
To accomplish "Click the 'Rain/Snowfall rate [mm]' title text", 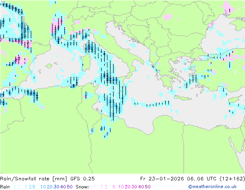I will [x=34, y=179].
